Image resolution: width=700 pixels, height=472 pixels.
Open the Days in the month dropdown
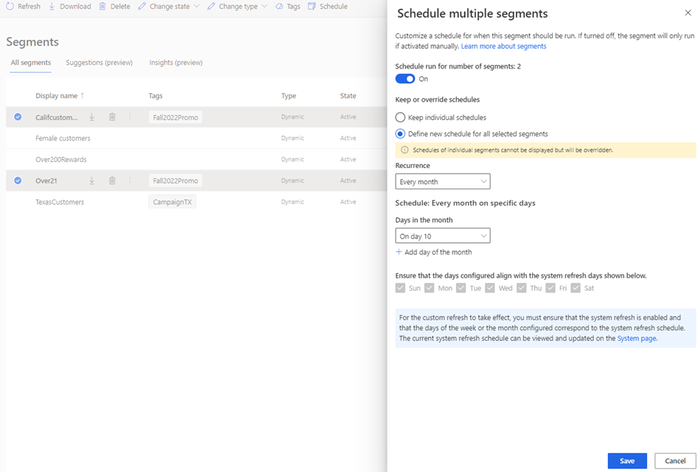tap(443, 236)
